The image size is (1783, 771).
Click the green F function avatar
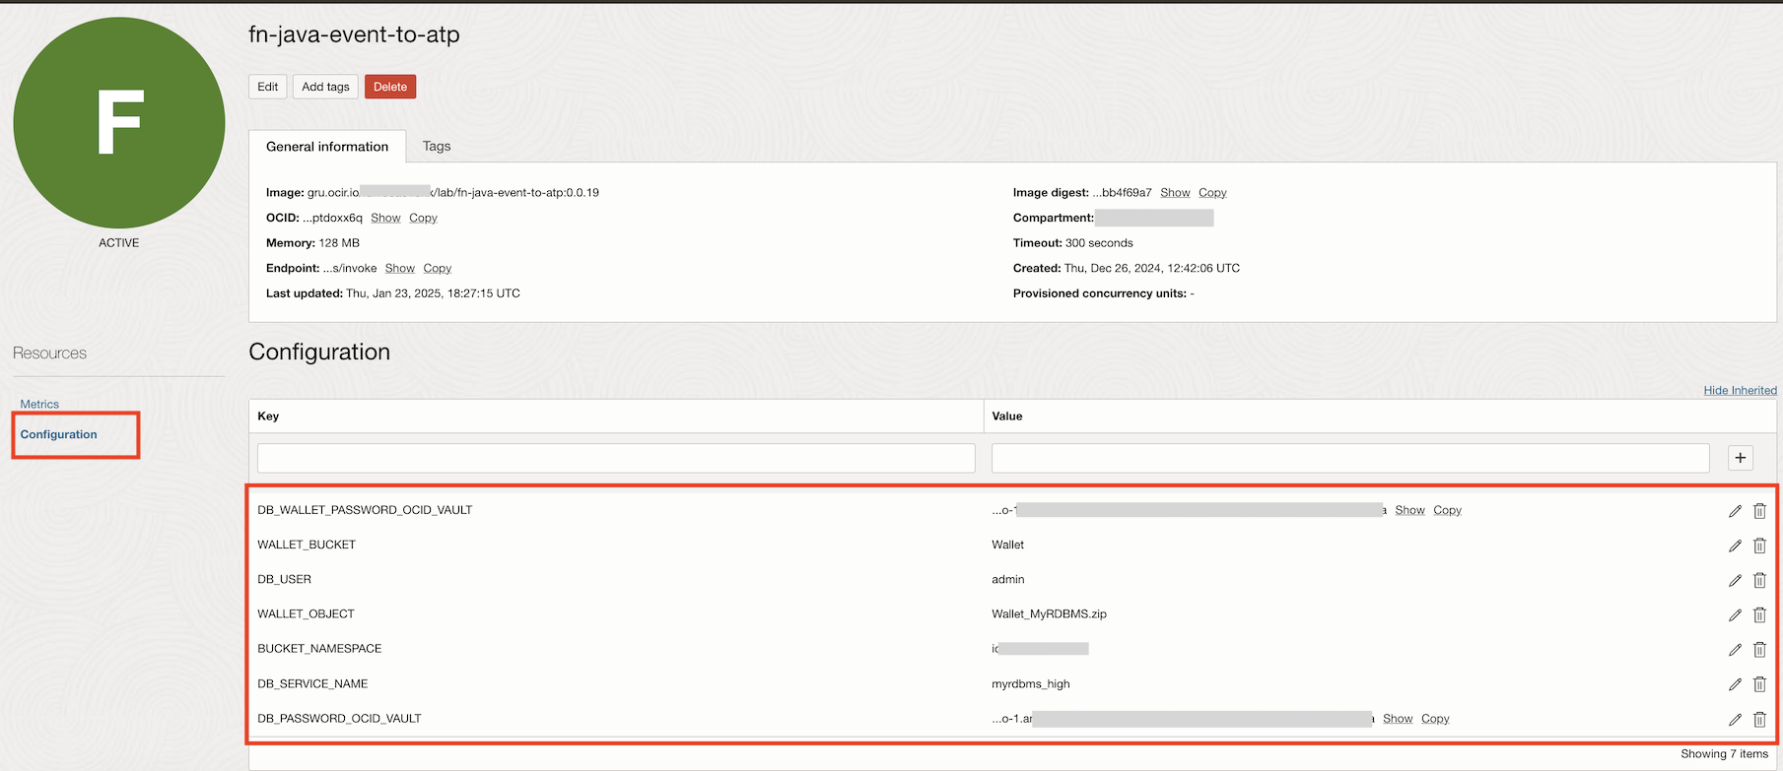pyautogui.click(x=119, y=123)
